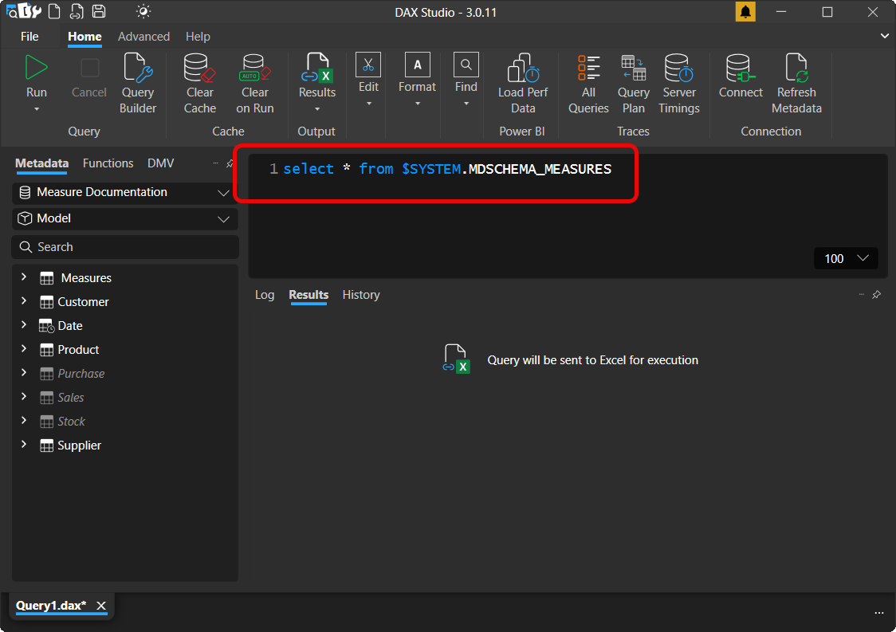Image resolution: width=896 pixels, height=632 pixels.
Task: Open the Results output icon
Action: 317,68
